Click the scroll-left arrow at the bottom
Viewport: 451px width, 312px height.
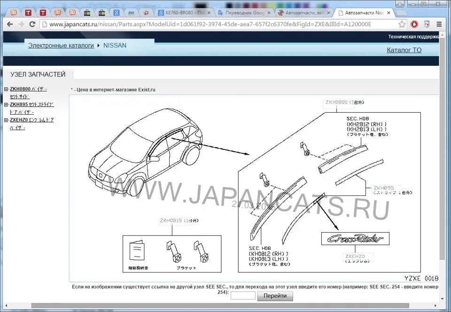(6, 306)
